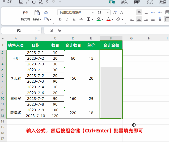This screenshot has width=169, height=142.
Task: Switch to the 公式 tab
Action: [150, 2]
